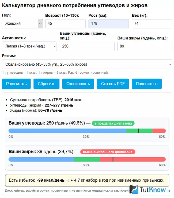
Task: Click the Поделиться share button
Action: (147, 84)
